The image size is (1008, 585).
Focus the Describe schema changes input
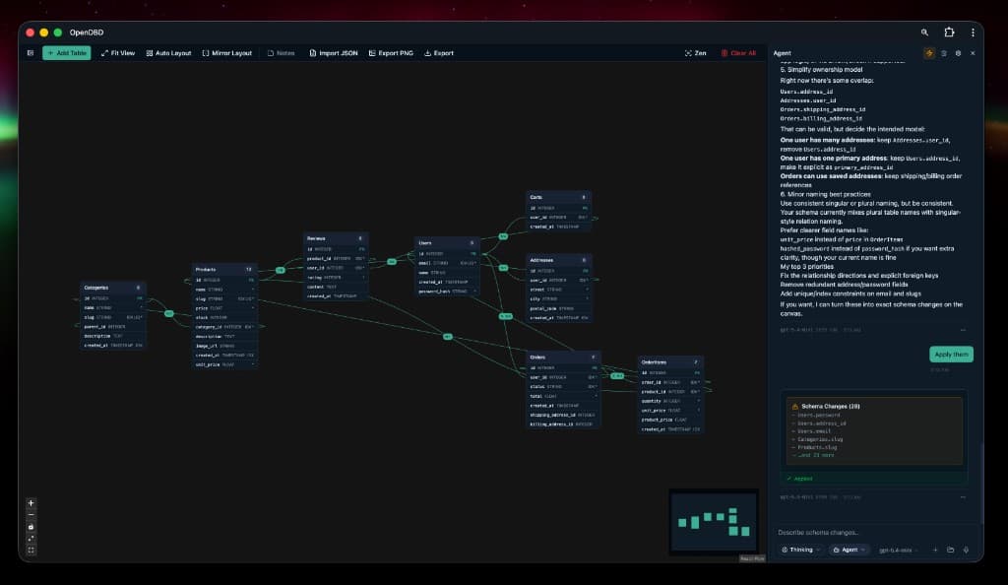[x=874, y=532]
